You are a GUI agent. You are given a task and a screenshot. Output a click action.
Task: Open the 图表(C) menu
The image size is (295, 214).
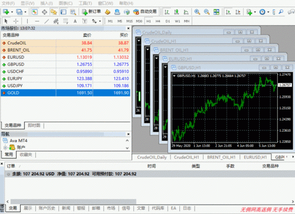click(x=65, y=4)
